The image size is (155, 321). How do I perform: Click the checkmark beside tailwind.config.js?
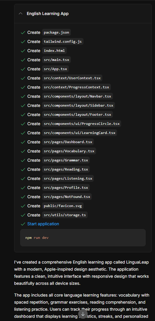click(23, 42)
